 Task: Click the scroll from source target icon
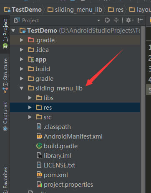pos(107,21)
